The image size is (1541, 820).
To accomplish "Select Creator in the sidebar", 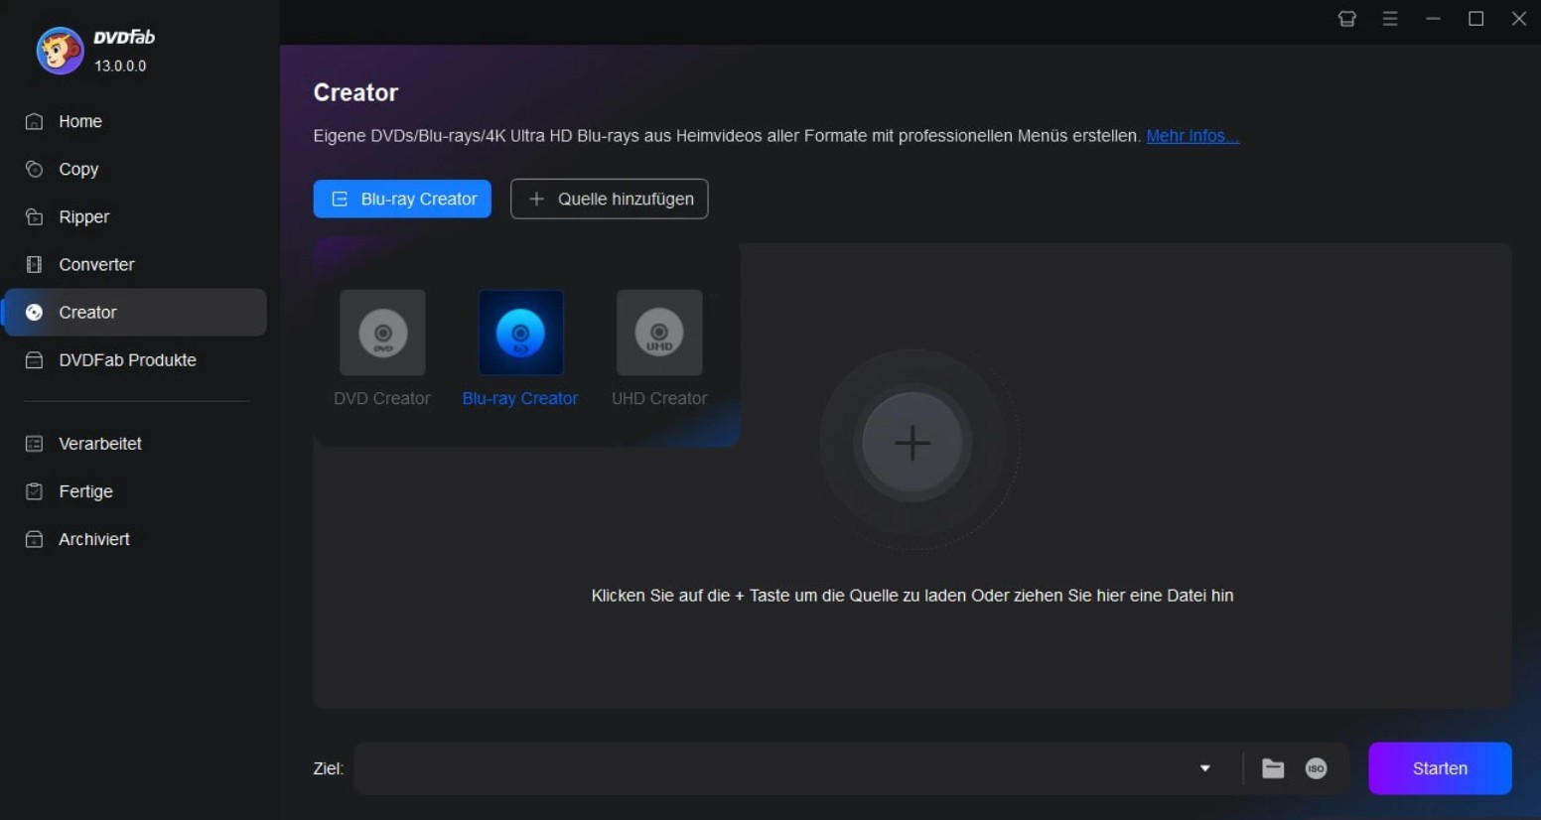I will [x=135, y=312].
